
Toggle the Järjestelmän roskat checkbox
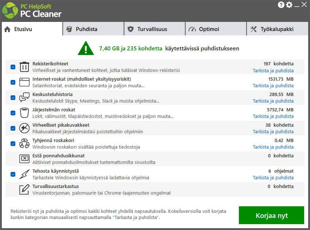pos(13,113)
